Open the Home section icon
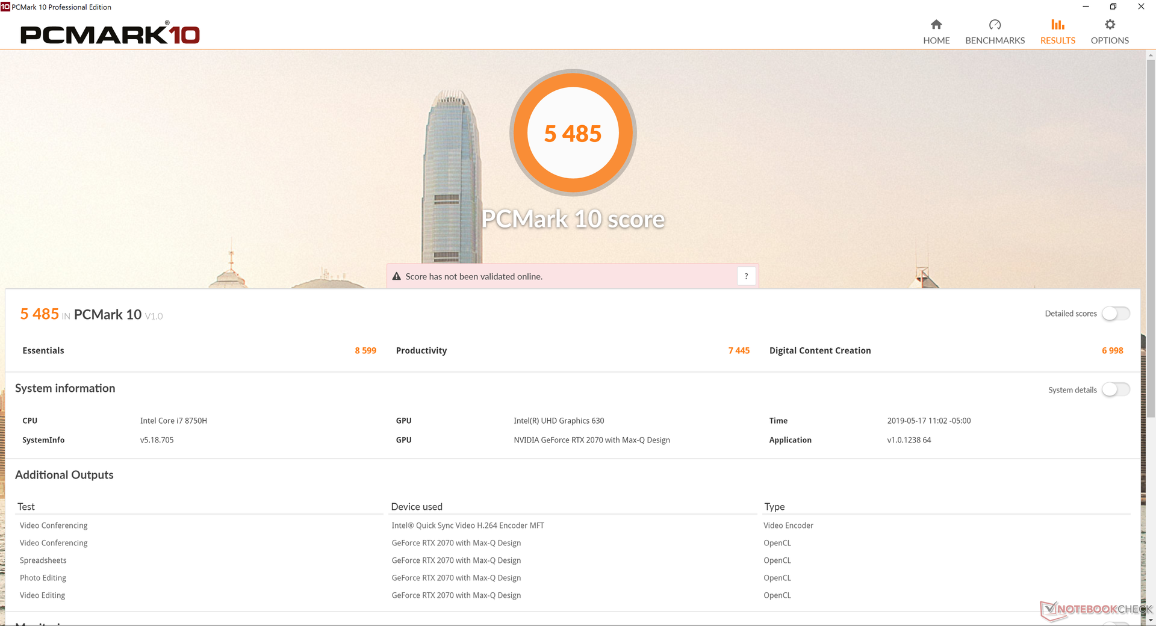1156x626 pixels. click(x=936, y=25)
